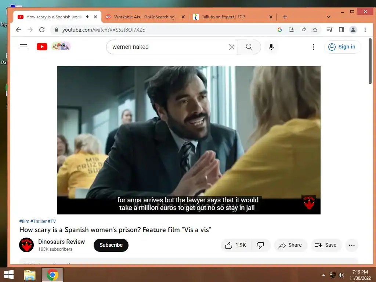
Task: Click the Sign in button
Action: [342, 47]
